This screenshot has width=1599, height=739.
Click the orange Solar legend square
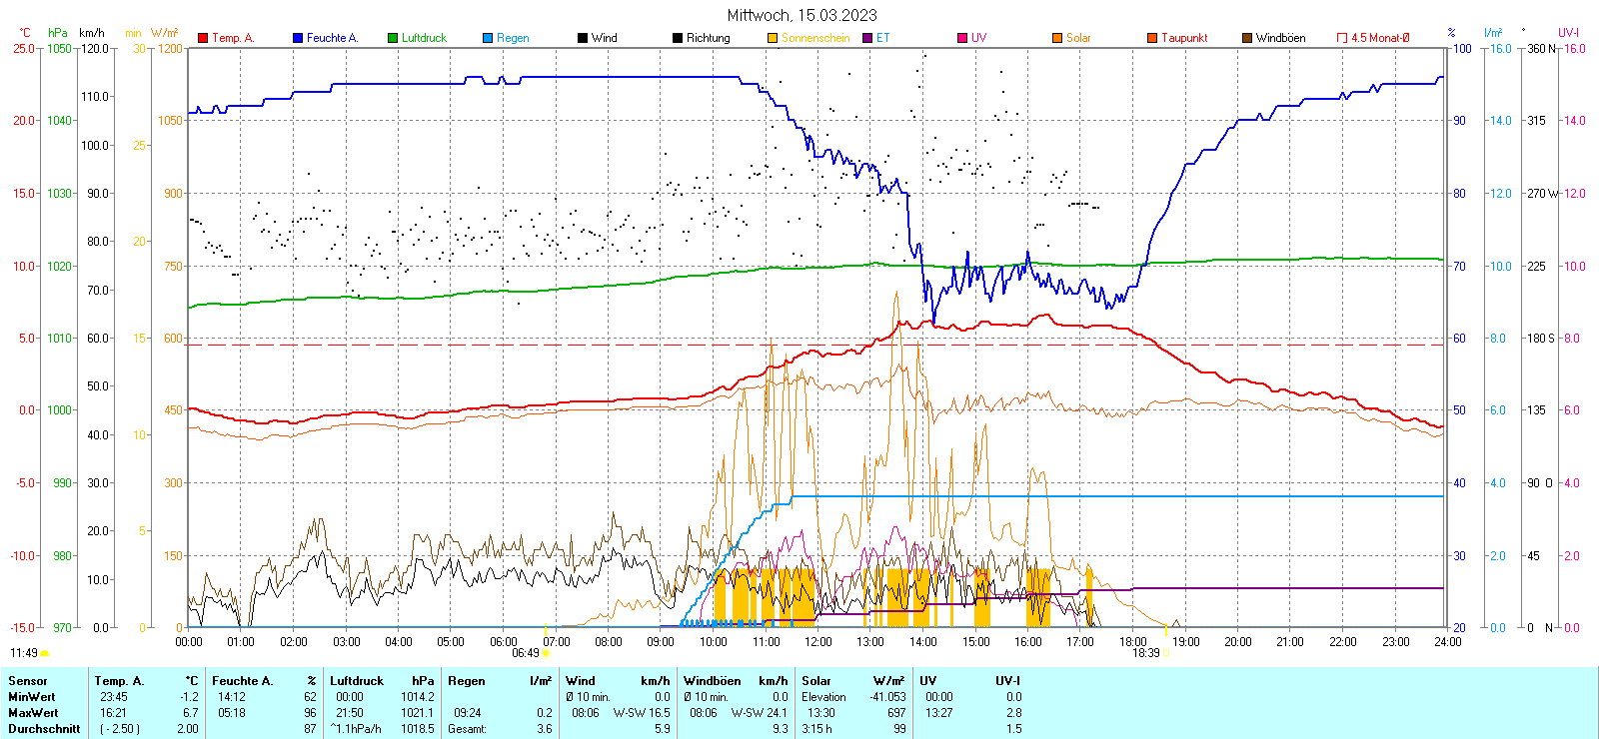pos(1057,38)
